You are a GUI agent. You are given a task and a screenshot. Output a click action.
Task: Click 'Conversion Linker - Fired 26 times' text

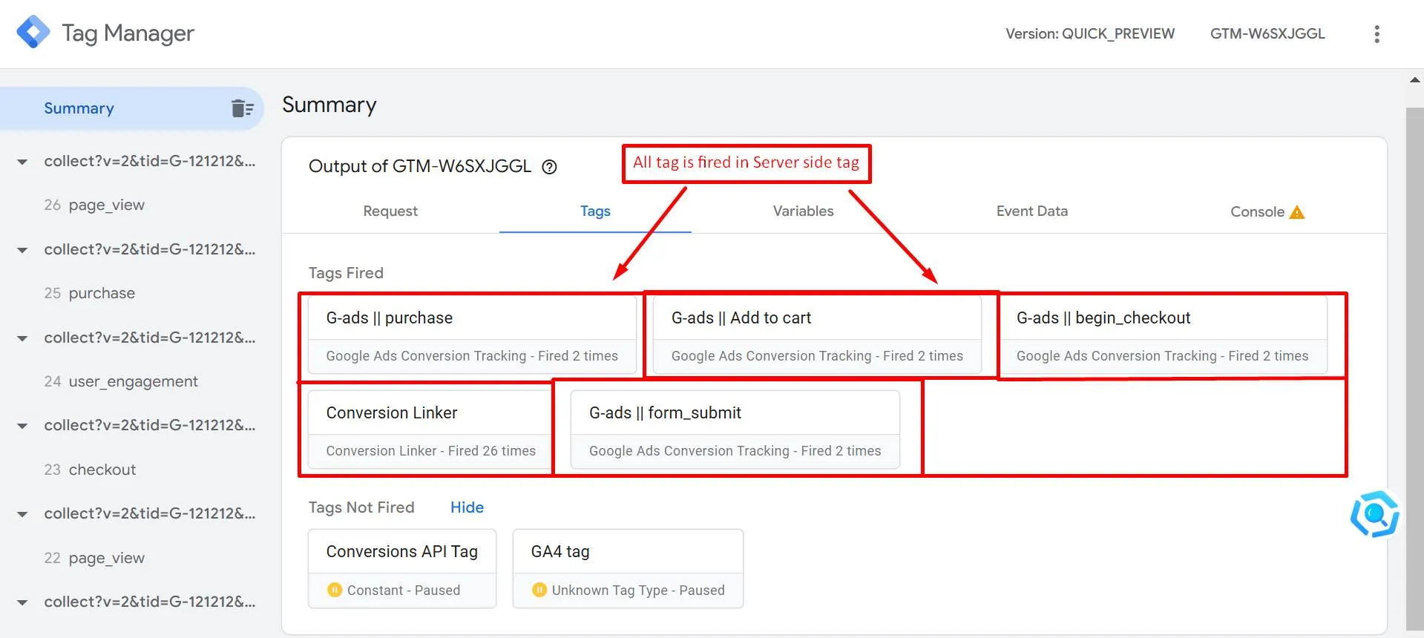pyautogui.click(x=430, y=451)
